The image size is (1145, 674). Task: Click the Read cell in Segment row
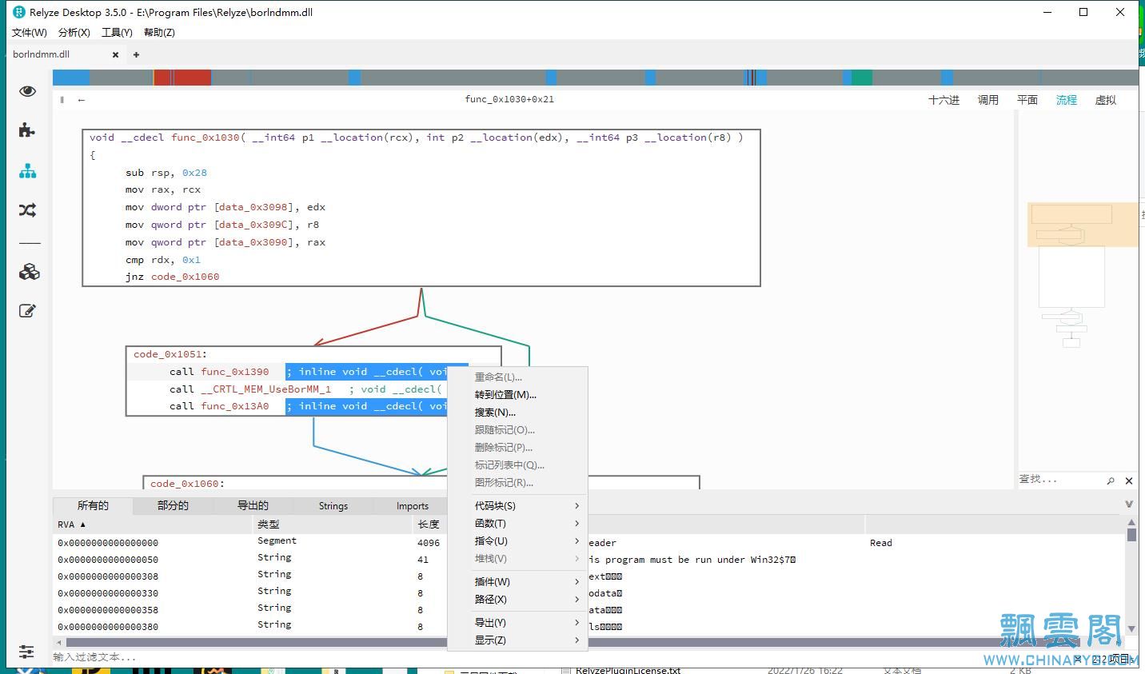click(x=881, y=543)
